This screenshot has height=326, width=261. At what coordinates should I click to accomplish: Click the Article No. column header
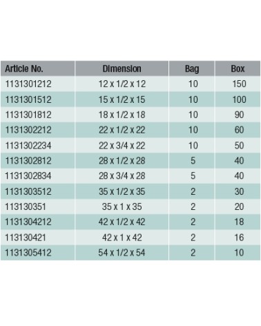tap(24, 68)
